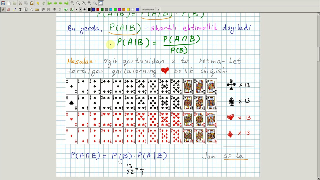Pick the yellow color swatch

(128, 9)
